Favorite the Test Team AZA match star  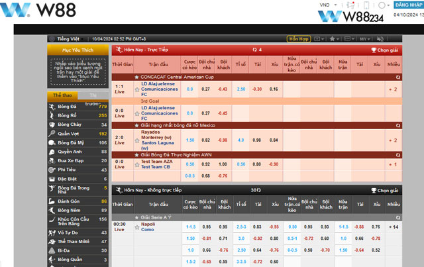click(137, 164)
